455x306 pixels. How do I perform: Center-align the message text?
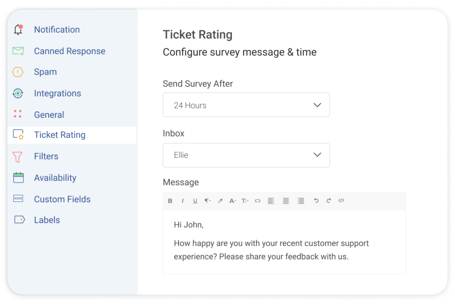click(286, 201)
